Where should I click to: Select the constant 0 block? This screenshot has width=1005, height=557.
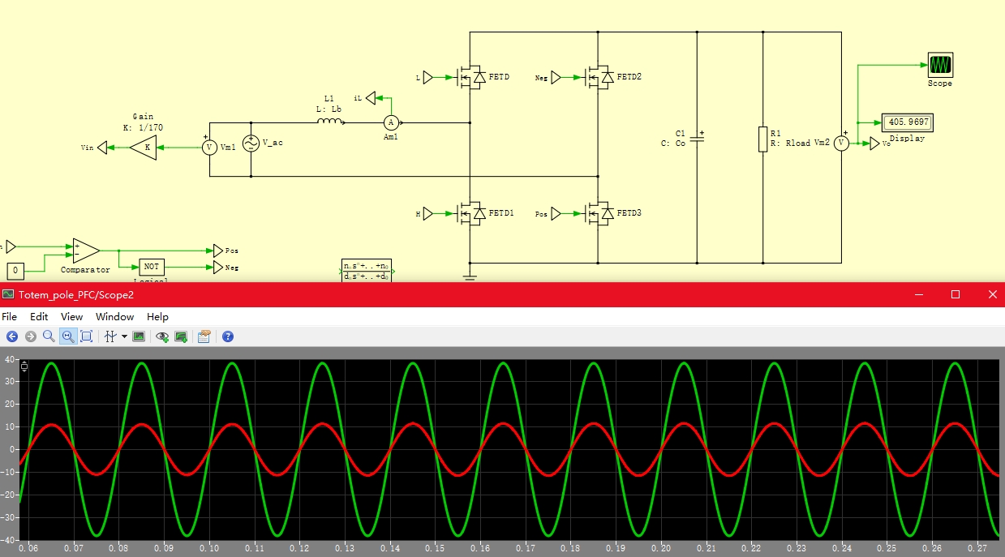tap(17, 270)
